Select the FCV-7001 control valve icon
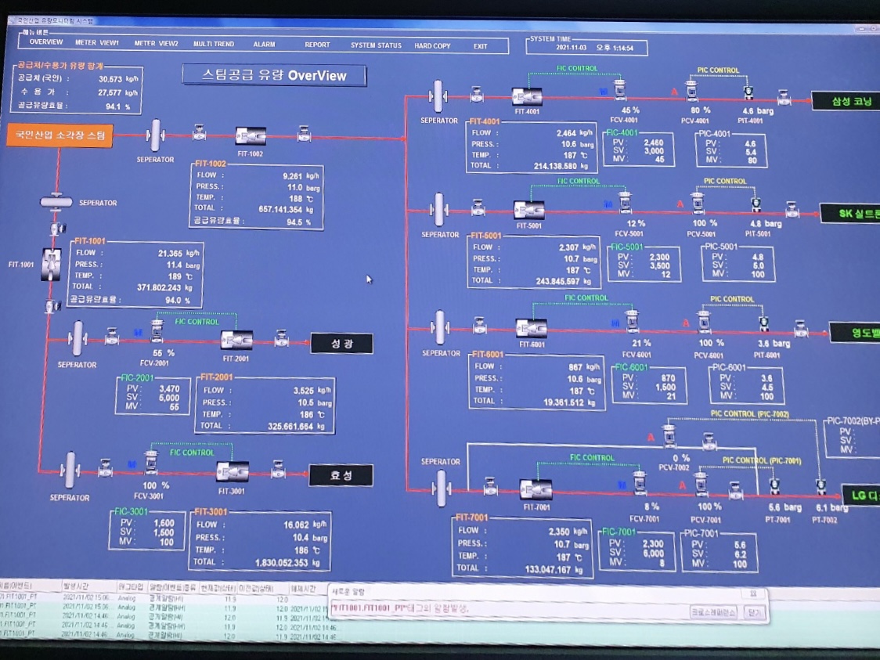Image resolution: width=880 pixels, height=660 pixels. (x=640, y=485)
